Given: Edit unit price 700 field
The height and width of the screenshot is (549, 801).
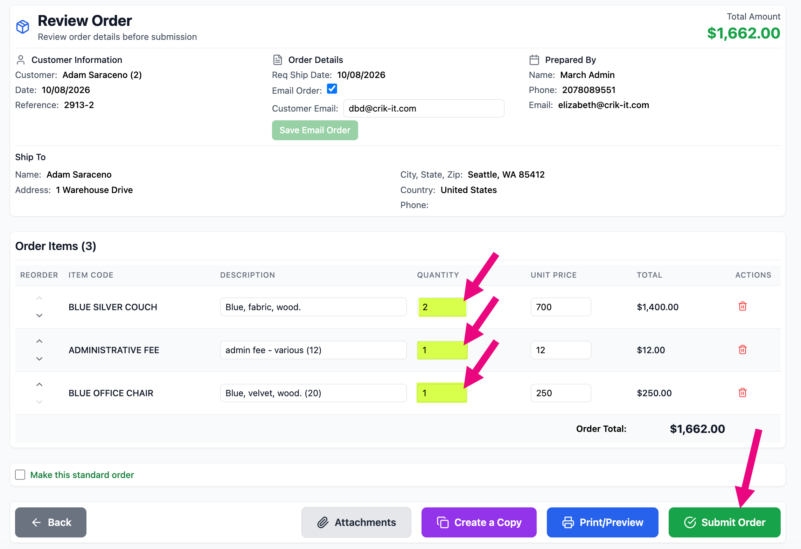Looking at the screenshot, I should tap(560, 307).
